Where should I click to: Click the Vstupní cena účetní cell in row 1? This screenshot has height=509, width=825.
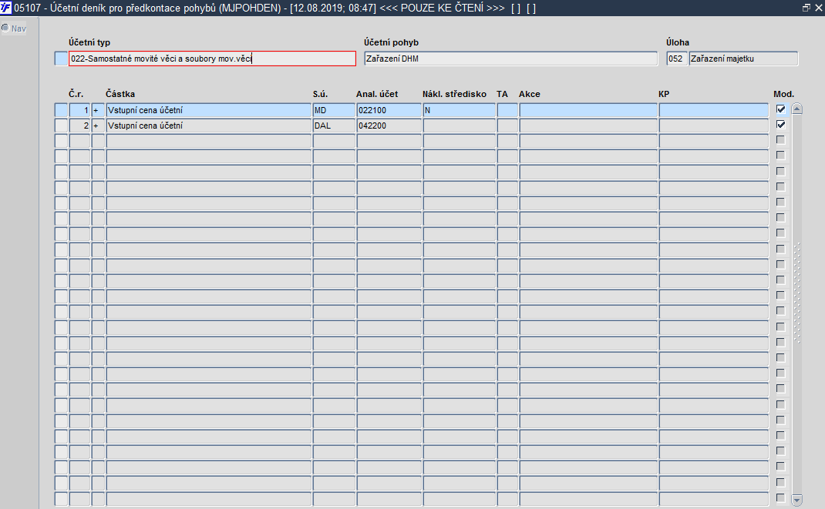(209, 110)
